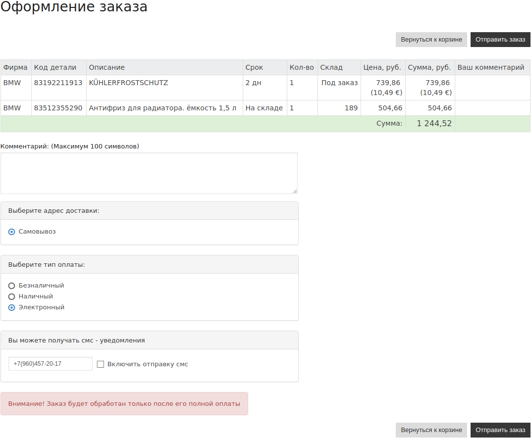Enable the Включить отправку смс checkbox
The height and width of the screenshot is (440, 532).
pos(101,364)
